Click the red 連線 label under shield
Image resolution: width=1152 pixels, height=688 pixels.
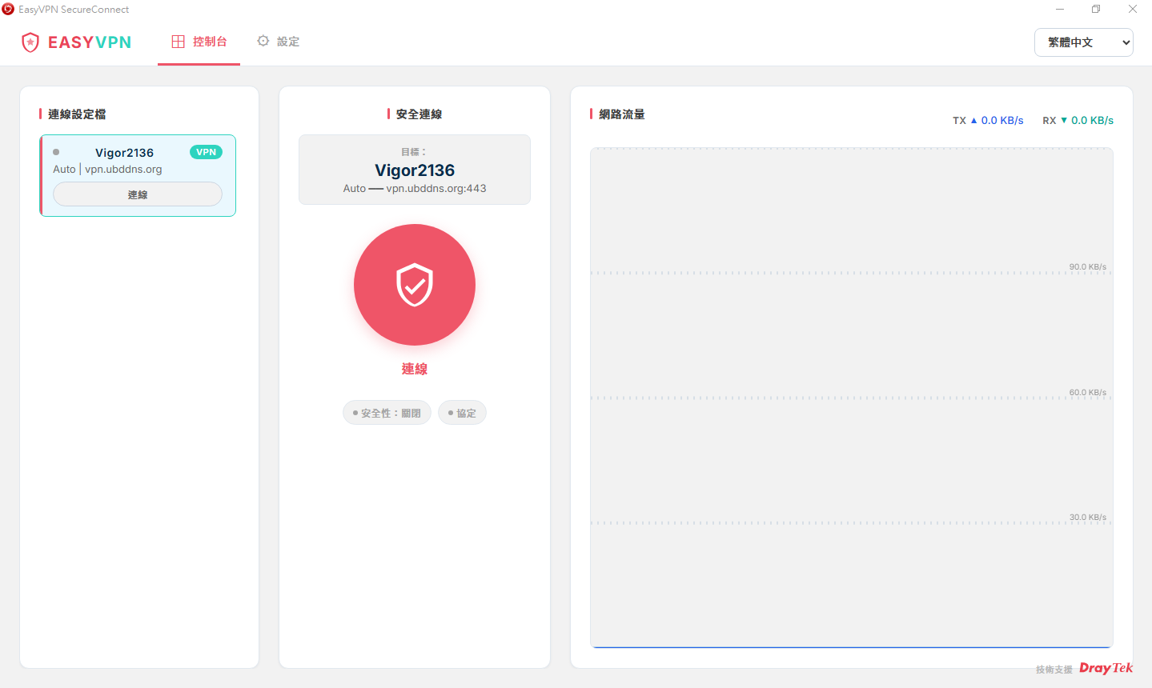pos(415,369)
